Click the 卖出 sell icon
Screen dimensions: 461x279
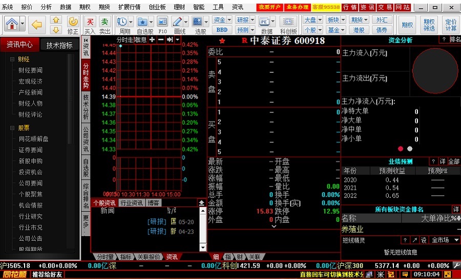coord(104,21)
